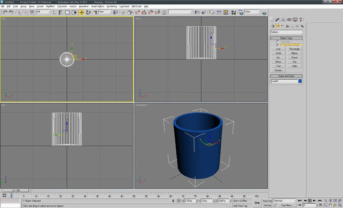Click the Use Pivot Point Center icon

tap(116, 12)
